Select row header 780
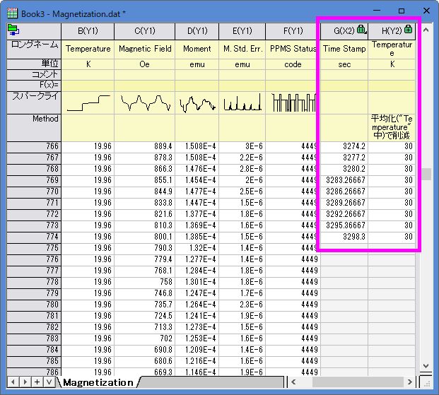This screenshot has width=439, height=395. click(34, 305)
